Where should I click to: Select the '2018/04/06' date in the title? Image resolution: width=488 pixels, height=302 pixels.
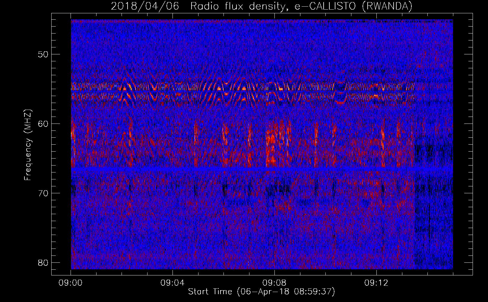(x=145, y=6)
